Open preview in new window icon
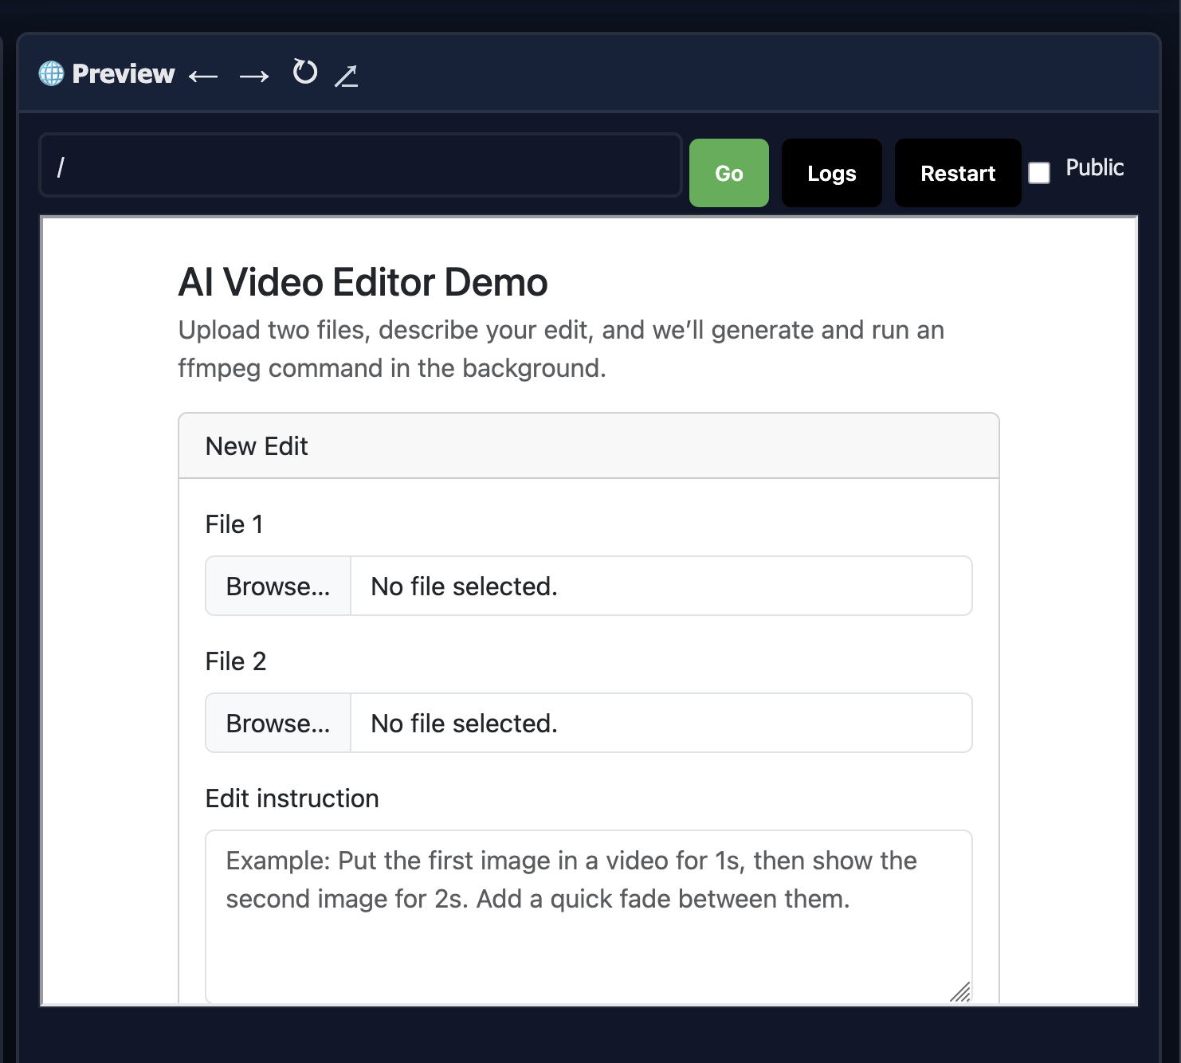The image size is (1181, 1063). (347, 76)
